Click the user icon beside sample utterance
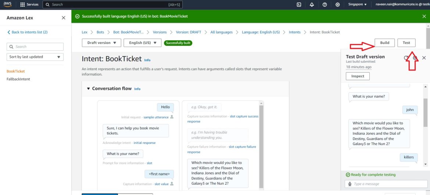The width and height of the screenshot is (430, 195). tap(172, 117)
